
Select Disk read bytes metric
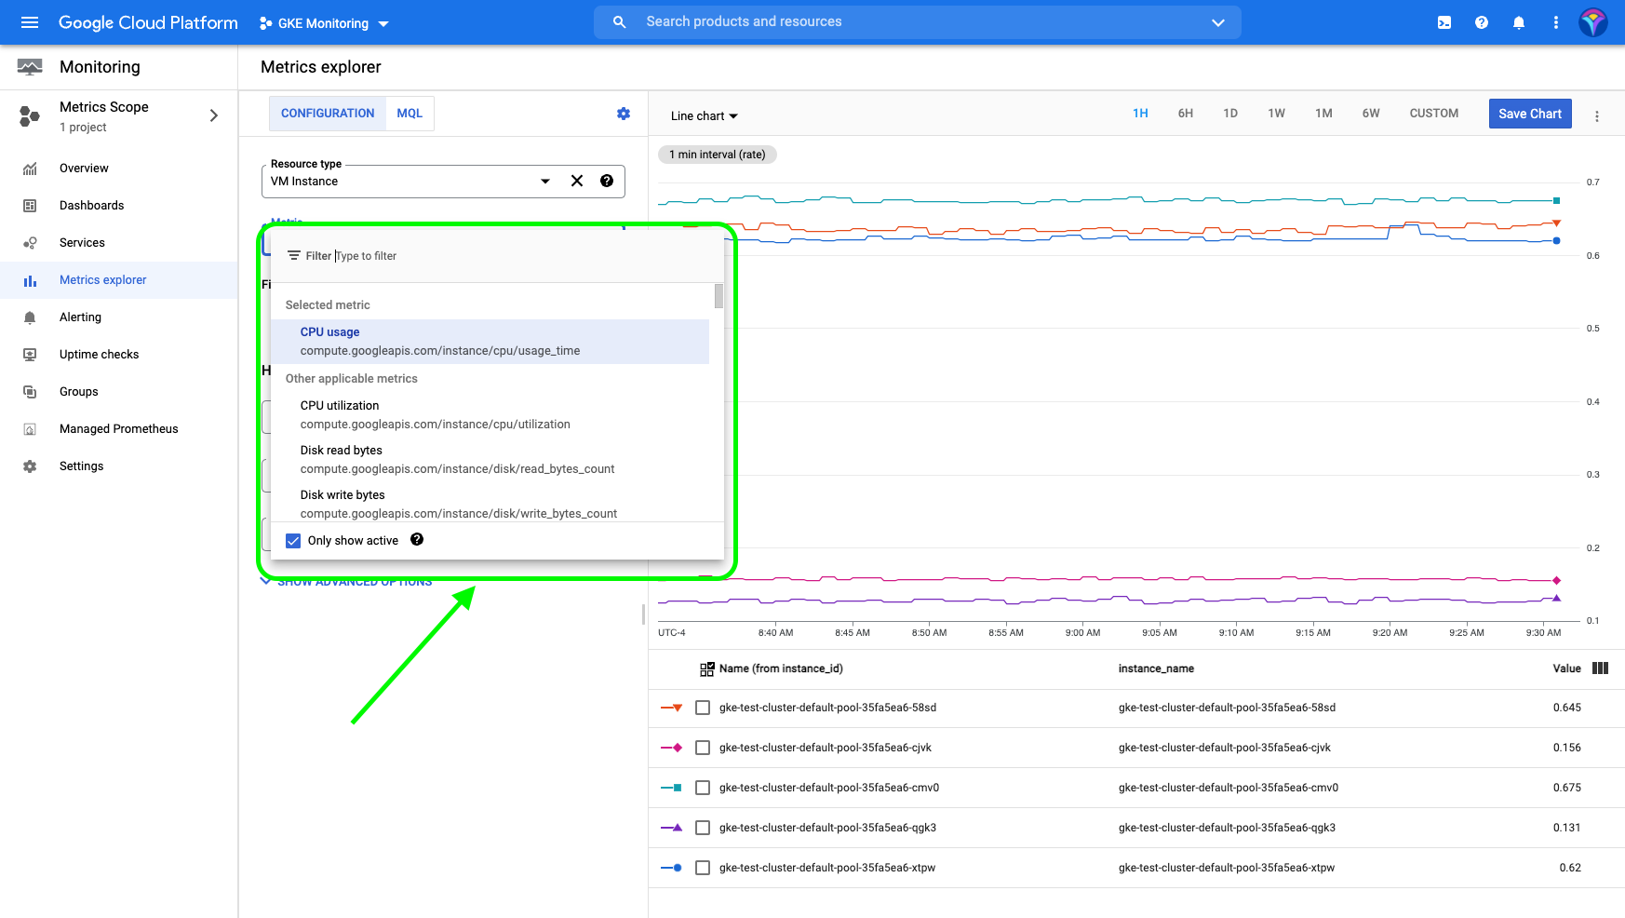tap(490, 460)
